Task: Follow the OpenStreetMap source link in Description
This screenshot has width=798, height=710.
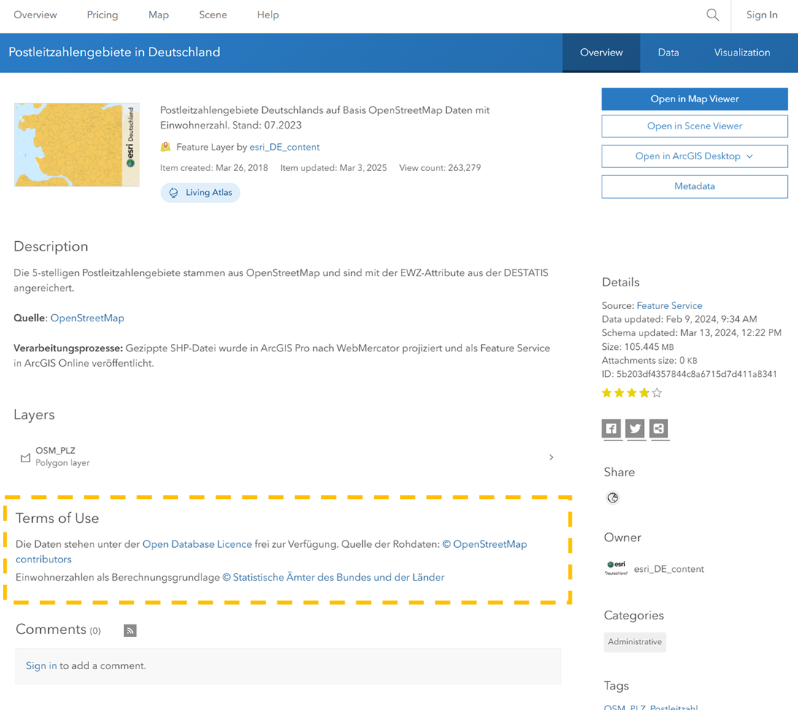Action: (87, 318)
